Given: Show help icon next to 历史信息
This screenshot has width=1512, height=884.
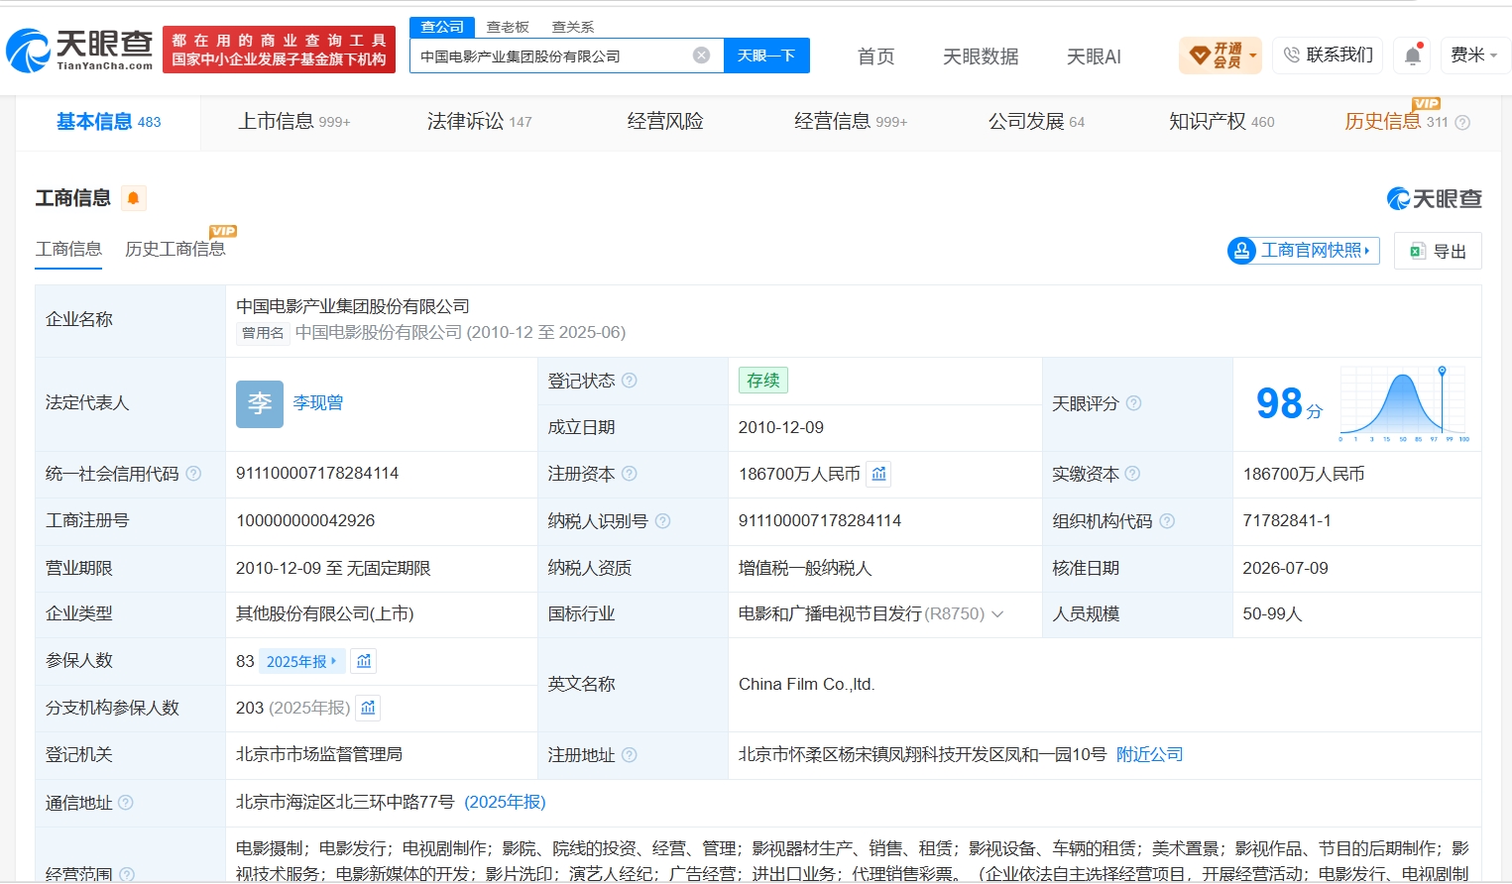Looking at the screenshot, I should (x=1462, y=123).
